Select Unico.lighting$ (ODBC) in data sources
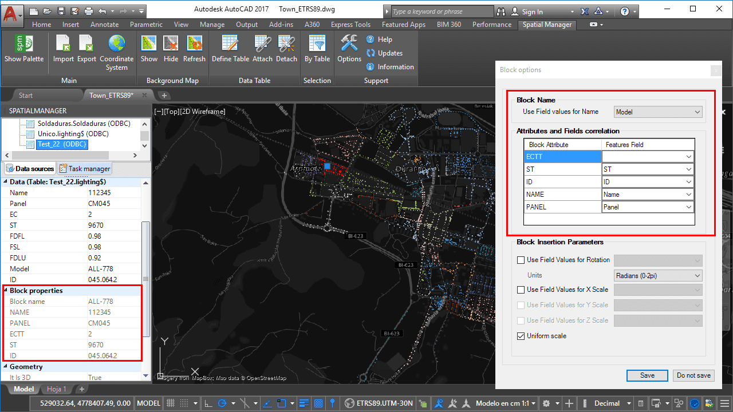733x412 pixels. [73, 134]
